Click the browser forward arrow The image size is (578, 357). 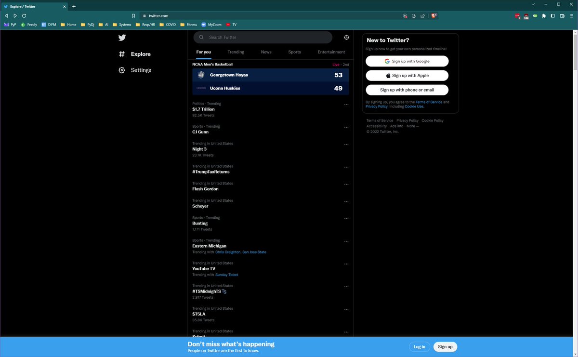coord(15,15)
